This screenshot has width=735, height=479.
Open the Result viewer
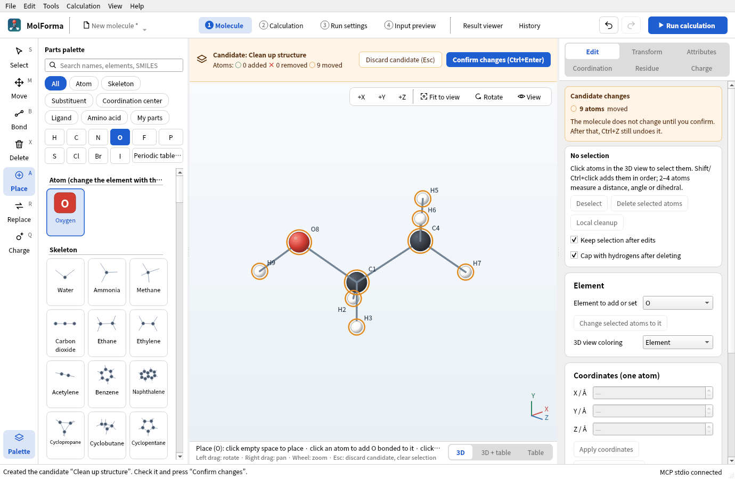483,26
